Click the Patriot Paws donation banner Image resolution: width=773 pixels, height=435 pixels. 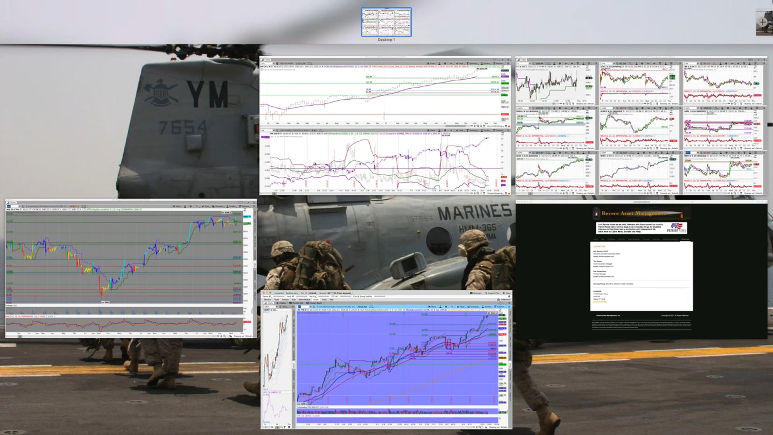[x=642, y=228]
